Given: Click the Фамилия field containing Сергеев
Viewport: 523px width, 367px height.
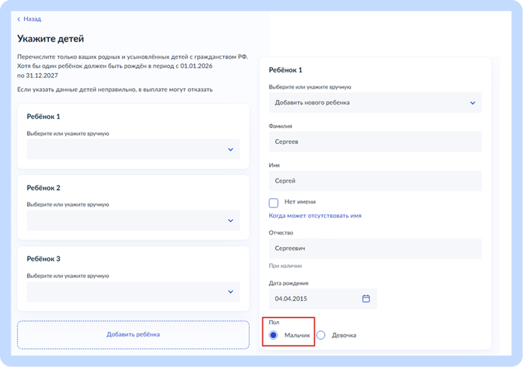Looking at the screenshot, I should coord(375,142).
